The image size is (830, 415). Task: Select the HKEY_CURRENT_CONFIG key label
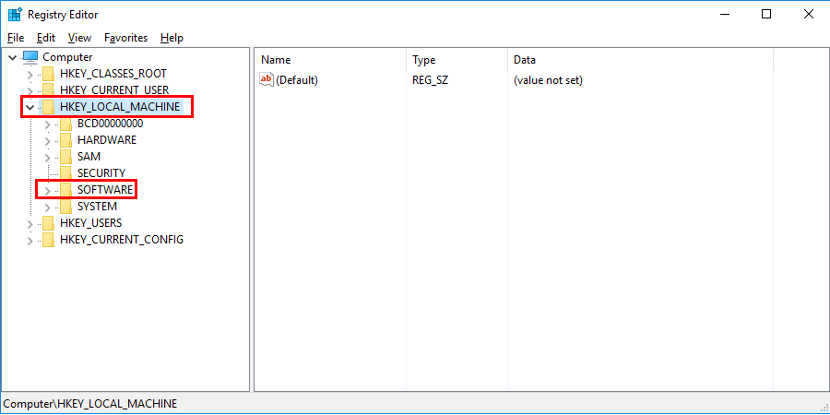pyautogui.click(x=122, y=239)
